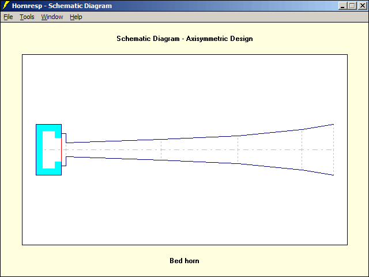Viewport: 369px width, 277px height.
Task: Open the Window menu
Action: pos(52,17)
